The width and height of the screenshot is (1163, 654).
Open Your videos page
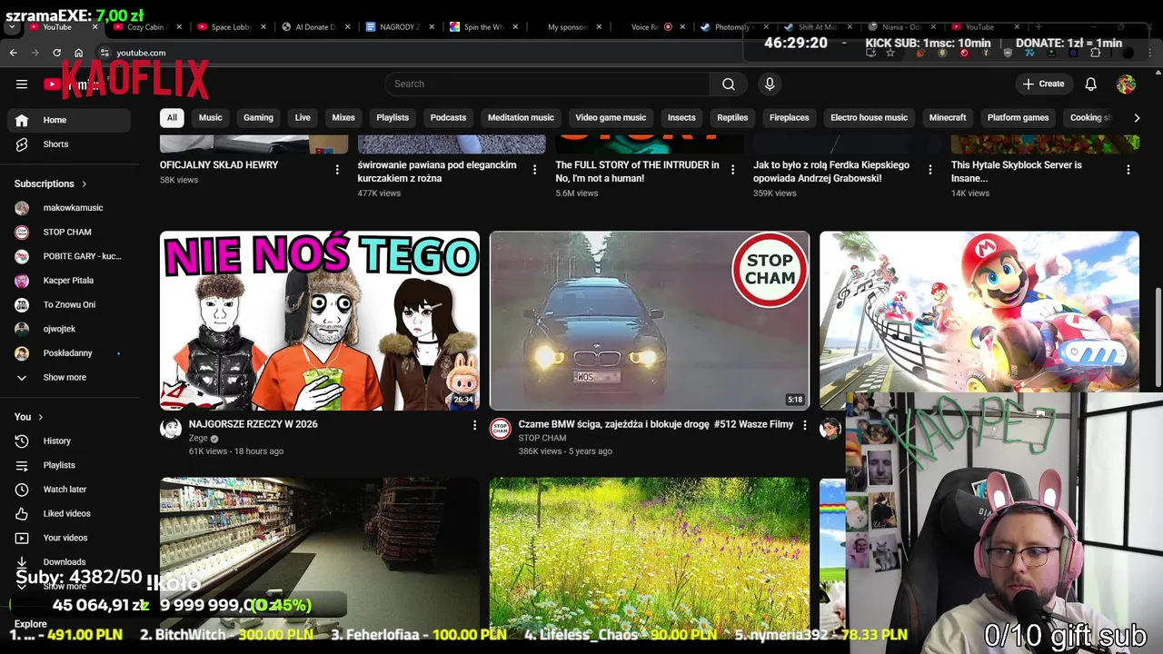[69, 538]
